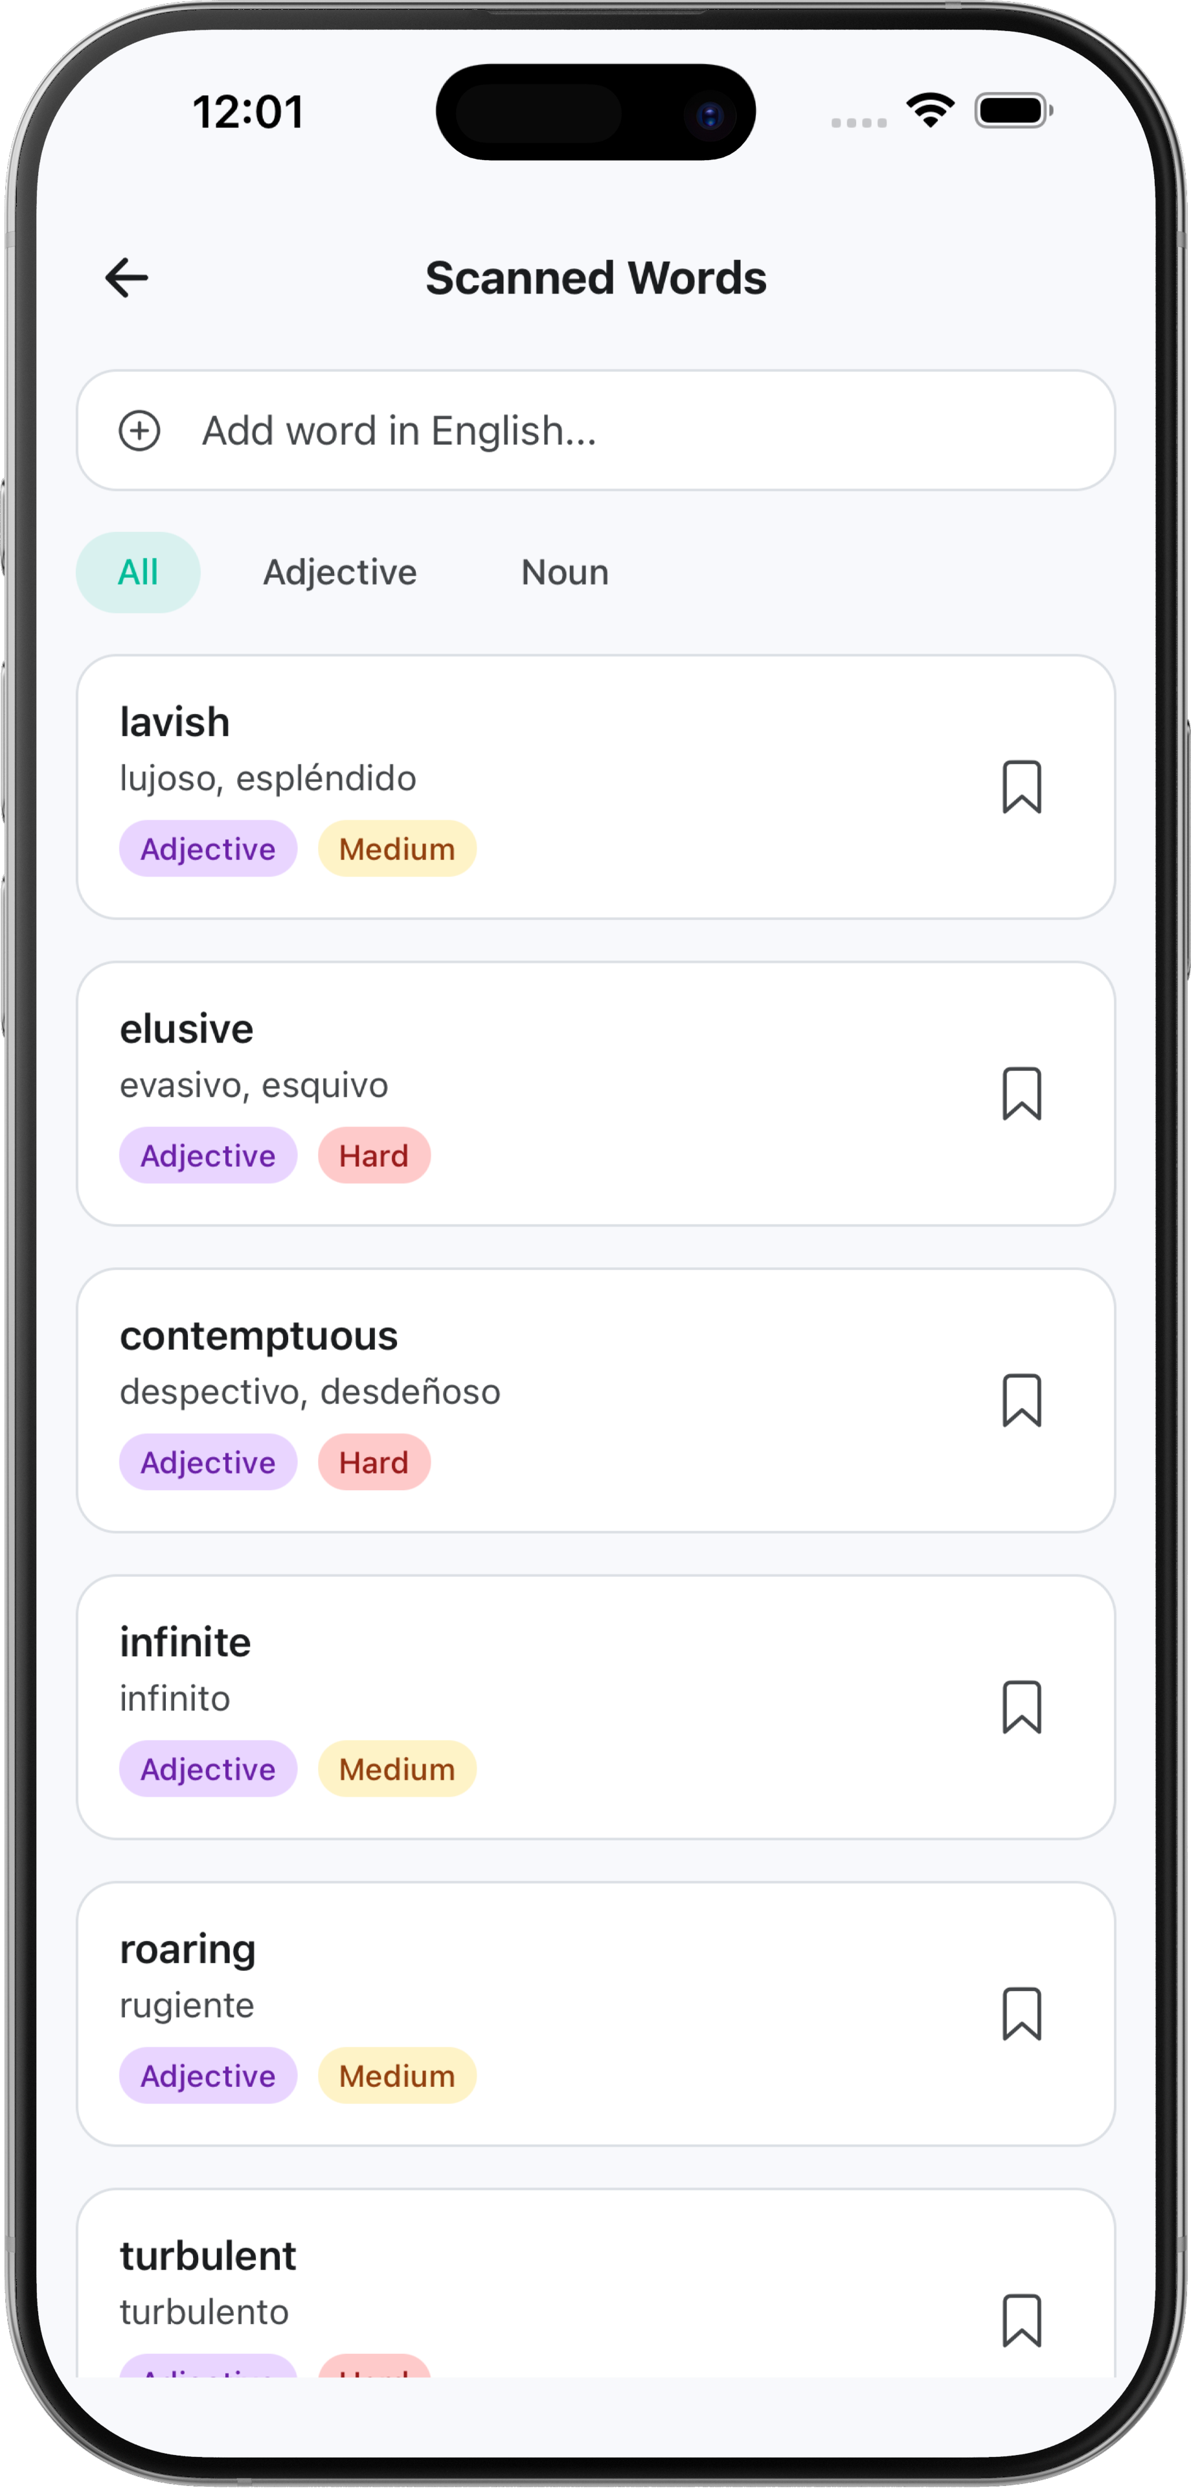Select the All filter pill

138,571
